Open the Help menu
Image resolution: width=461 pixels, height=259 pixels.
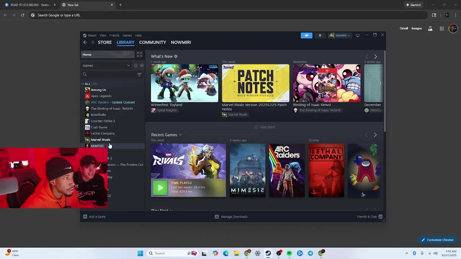138,35
